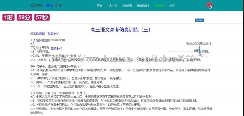The width and height of the screenshot is (244, 116).
Task: Open the 关于 nav link
Action: [x=172, y=6]
